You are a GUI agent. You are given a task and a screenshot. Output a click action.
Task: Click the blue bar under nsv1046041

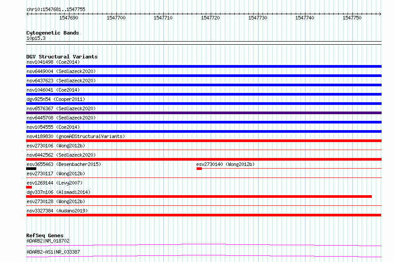point(204,94)
